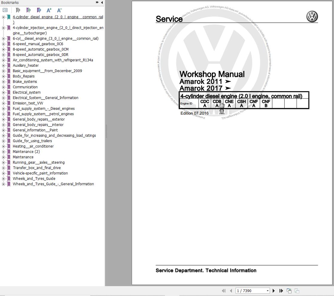Select Guide_for_increasing_and_decreasing_load_ratings bookmark

pos(54,136)
